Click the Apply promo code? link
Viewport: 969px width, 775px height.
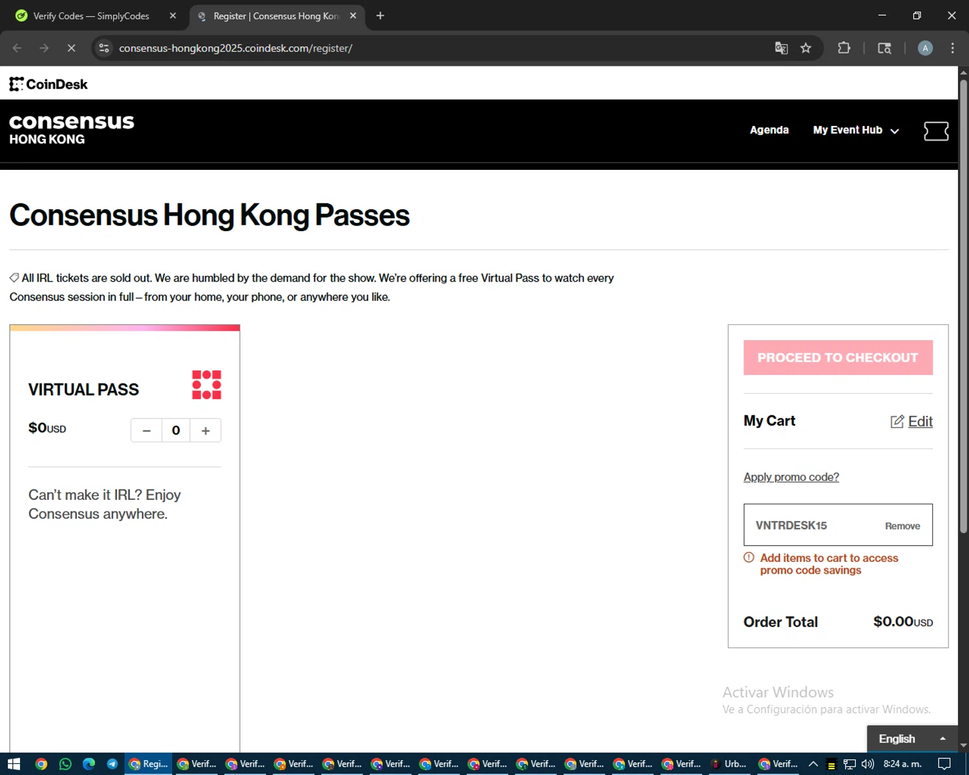coord(791,477)
